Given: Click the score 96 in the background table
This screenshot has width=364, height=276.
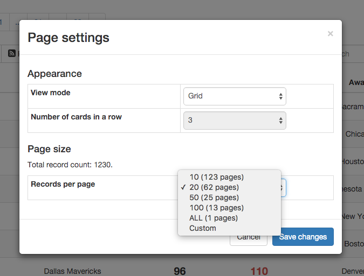Looking at the screenshot, I should click(x=180, y=271).
